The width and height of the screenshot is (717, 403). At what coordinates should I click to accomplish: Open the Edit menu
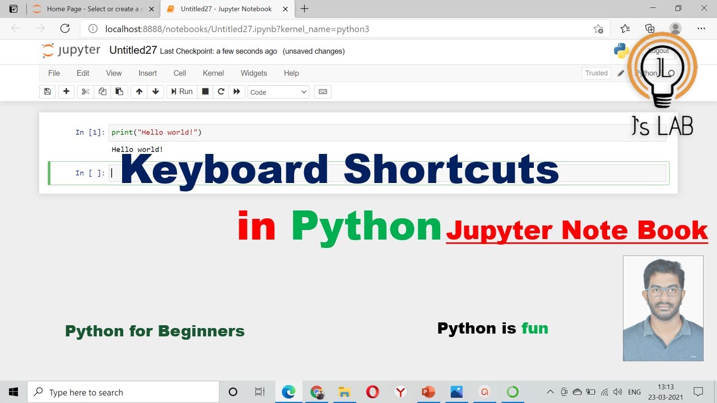83,73
